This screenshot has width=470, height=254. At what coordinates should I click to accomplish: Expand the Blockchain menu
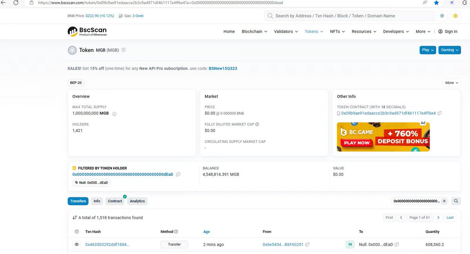[255, 32]
